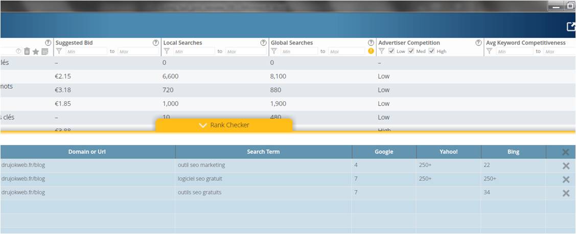Click Avg Keyword Competitiveness Min field
576x234 pixels.
pyautogui.click(x=514, y=52)
